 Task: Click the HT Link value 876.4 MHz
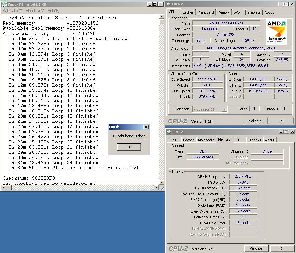tap(207, 97)
